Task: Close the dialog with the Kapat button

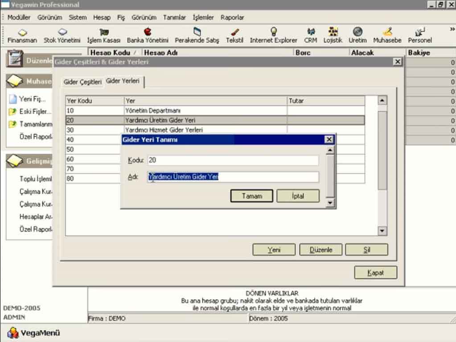Action: (x=376, y=273)
